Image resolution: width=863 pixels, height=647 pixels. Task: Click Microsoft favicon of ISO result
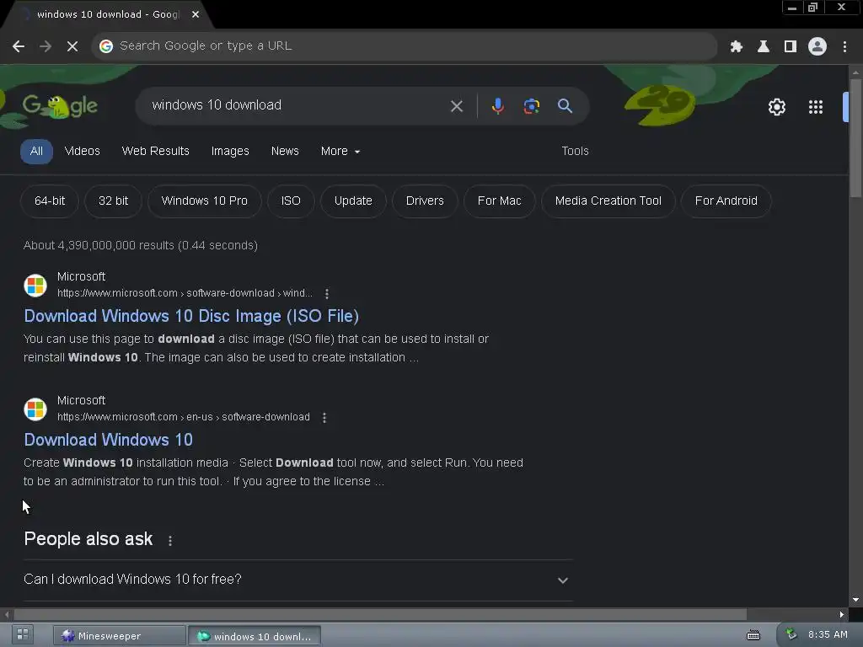[35, 286]
